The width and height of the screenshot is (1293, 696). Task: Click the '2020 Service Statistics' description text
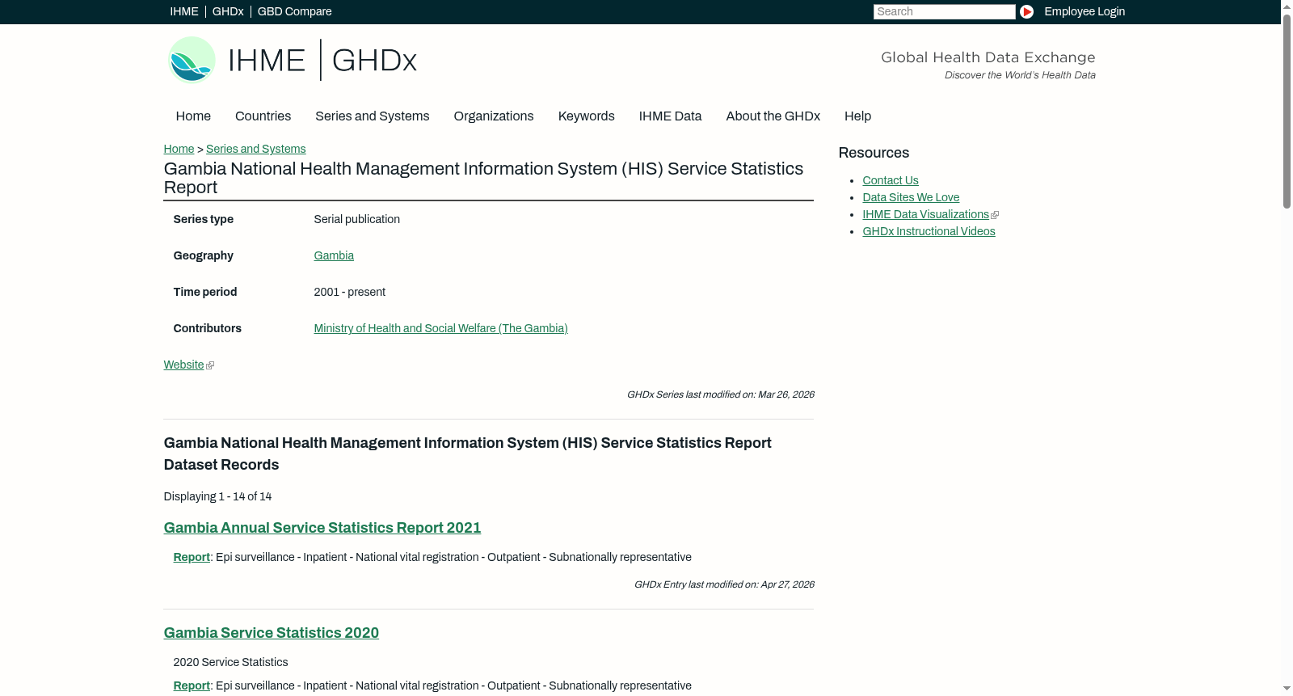[x=230, y=662]
